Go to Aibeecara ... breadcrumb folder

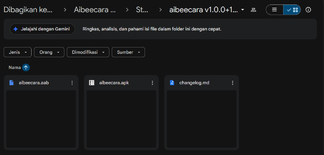click(x=95, y=10)
